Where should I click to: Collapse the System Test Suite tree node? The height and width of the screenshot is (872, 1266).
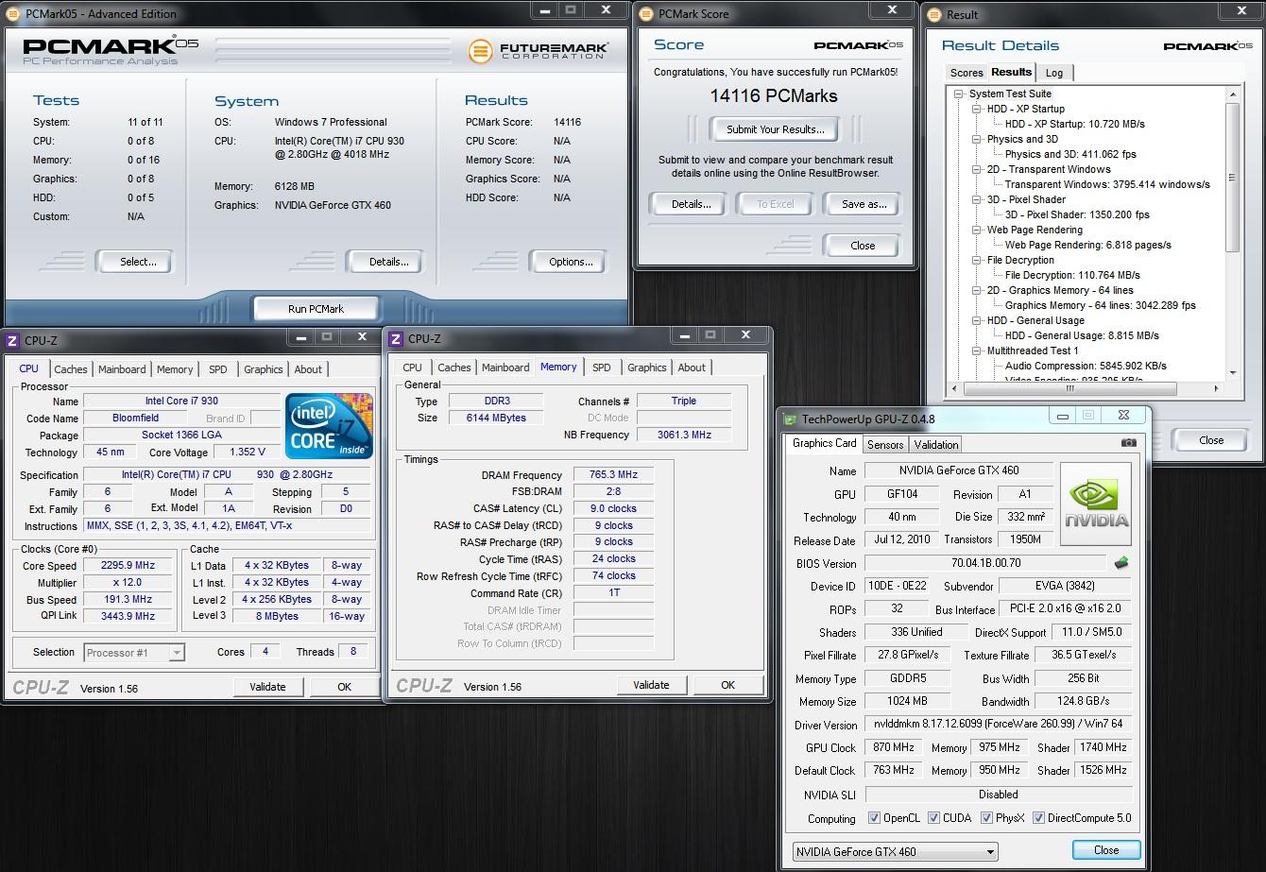click(959, 94)
